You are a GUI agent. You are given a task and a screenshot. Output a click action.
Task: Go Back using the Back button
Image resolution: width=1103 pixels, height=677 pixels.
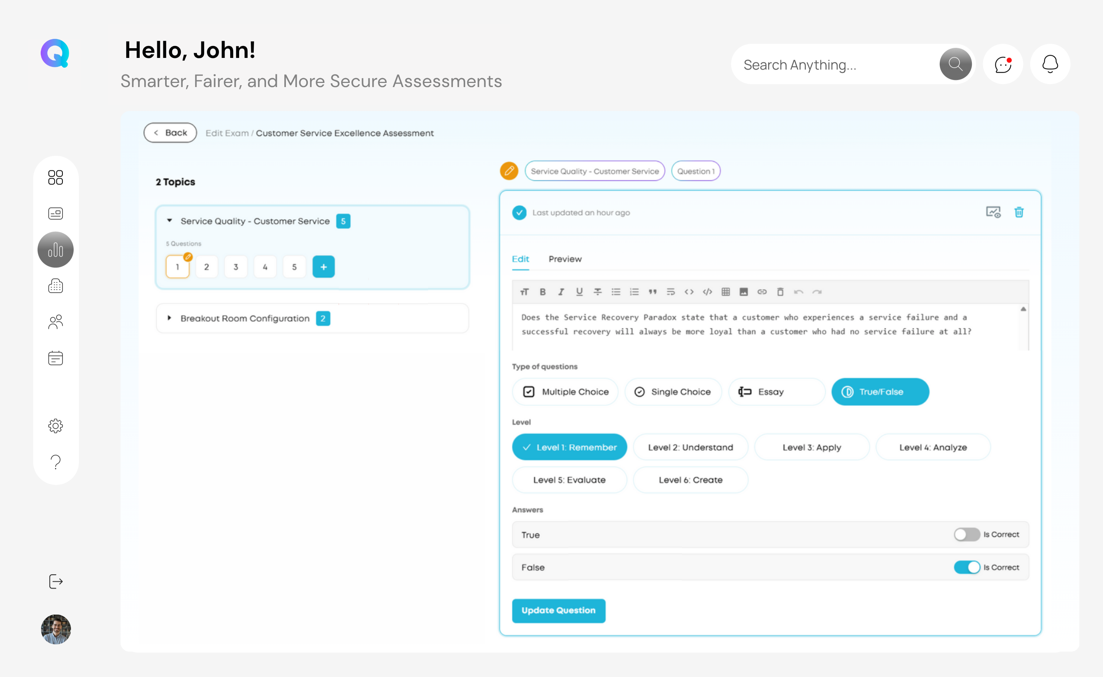tap(170, 133)
